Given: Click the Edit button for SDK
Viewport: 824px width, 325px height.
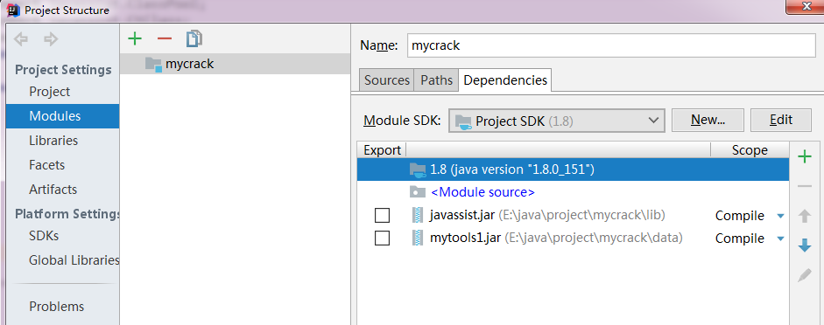Looking at the screenshot, I should (x=781, y=120).
